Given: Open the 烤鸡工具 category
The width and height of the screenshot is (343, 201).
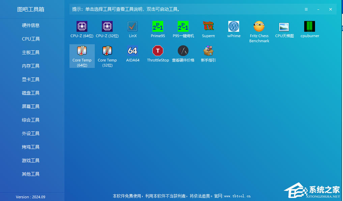Looking at the screenshot, I should [x=31, y=147].
